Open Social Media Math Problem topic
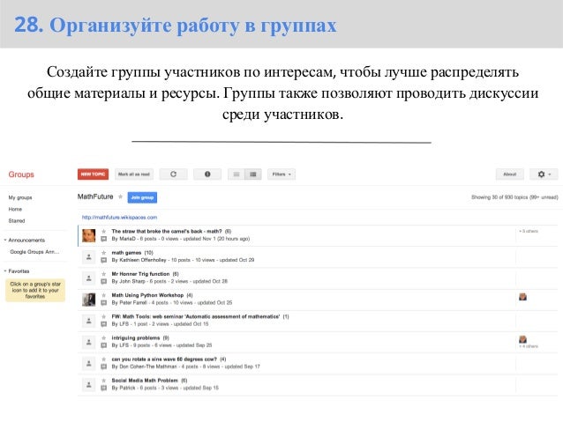563x422 pixels. coord(145,381)
